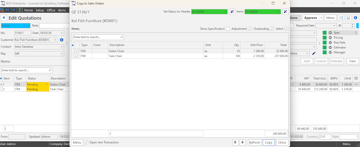Click the tools icon beside Header status
This screenshot has height=147, width=360.
(232, 12)
